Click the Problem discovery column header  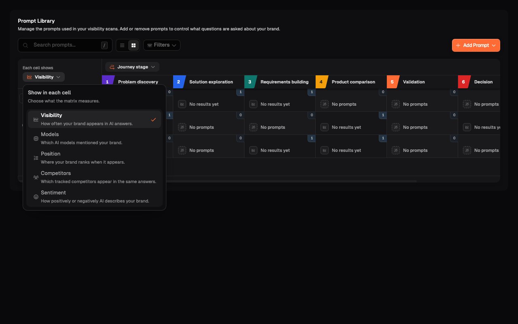(138, 82)
